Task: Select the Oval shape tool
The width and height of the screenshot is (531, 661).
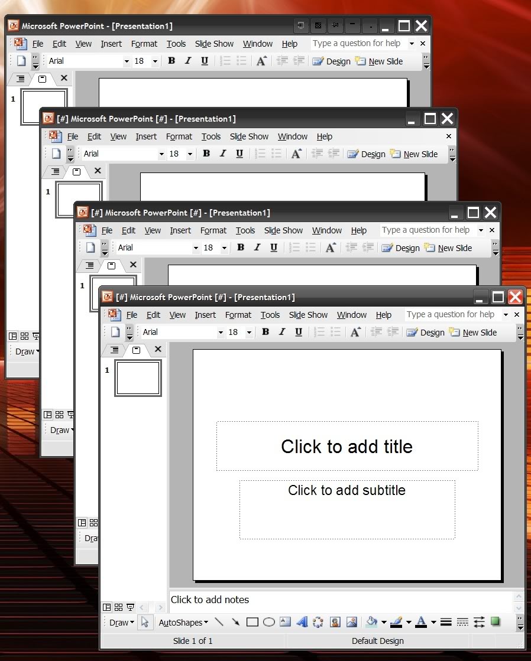Action: point(269,622)
